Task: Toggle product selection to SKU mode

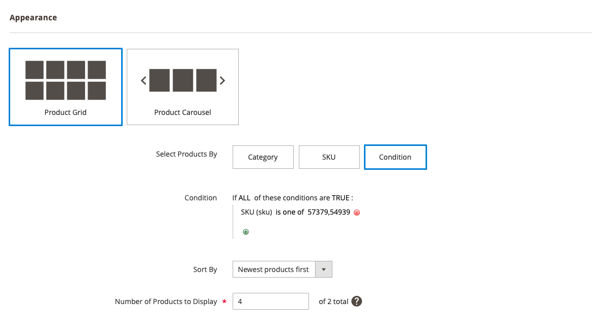Action: 329,157
